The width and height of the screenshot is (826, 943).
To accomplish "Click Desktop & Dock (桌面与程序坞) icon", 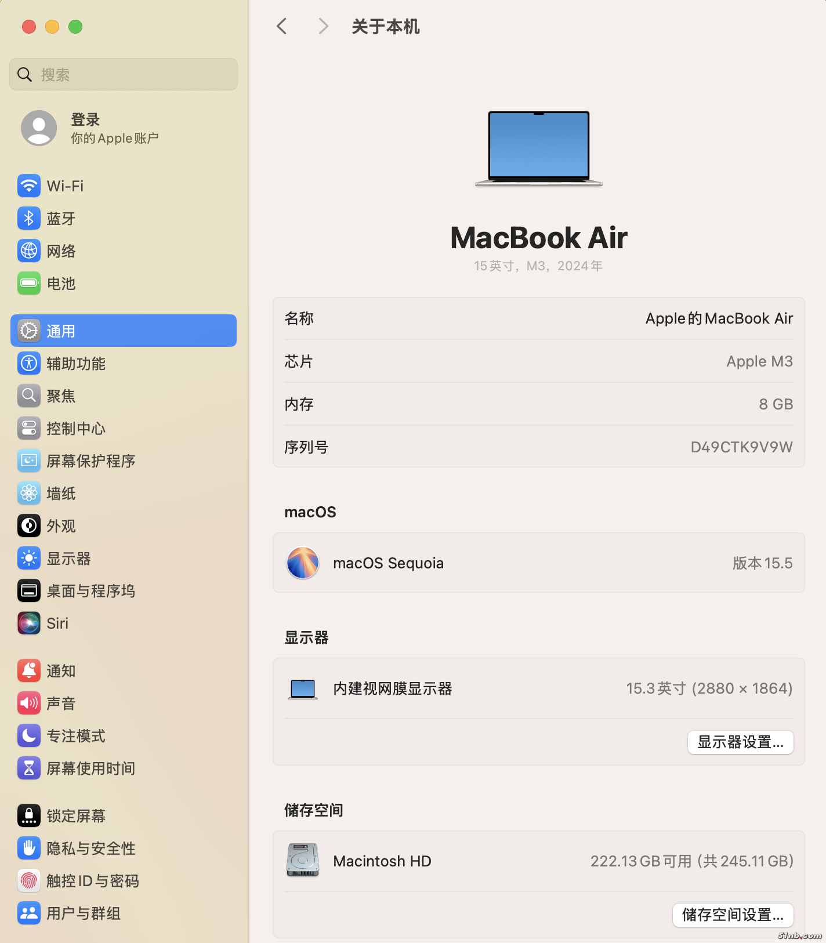I will click(29, 591).
